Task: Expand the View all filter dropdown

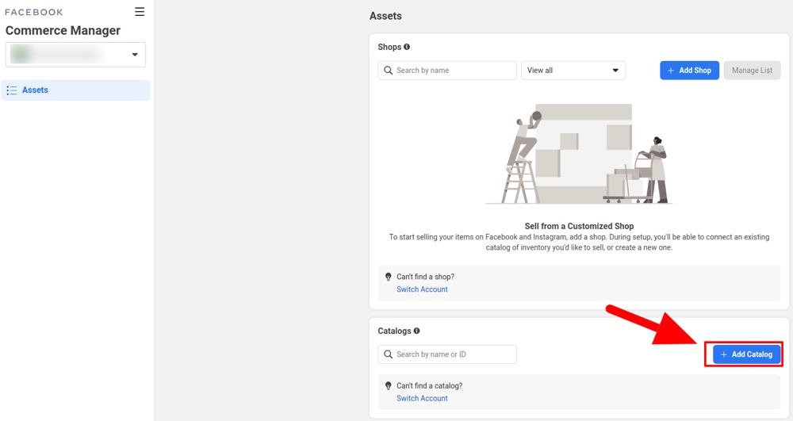Action: 573,71
